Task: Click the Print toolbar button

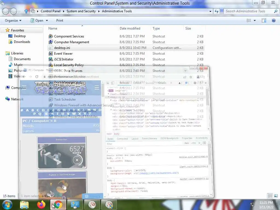Action: pyautogui.click(x=60, y=21)
